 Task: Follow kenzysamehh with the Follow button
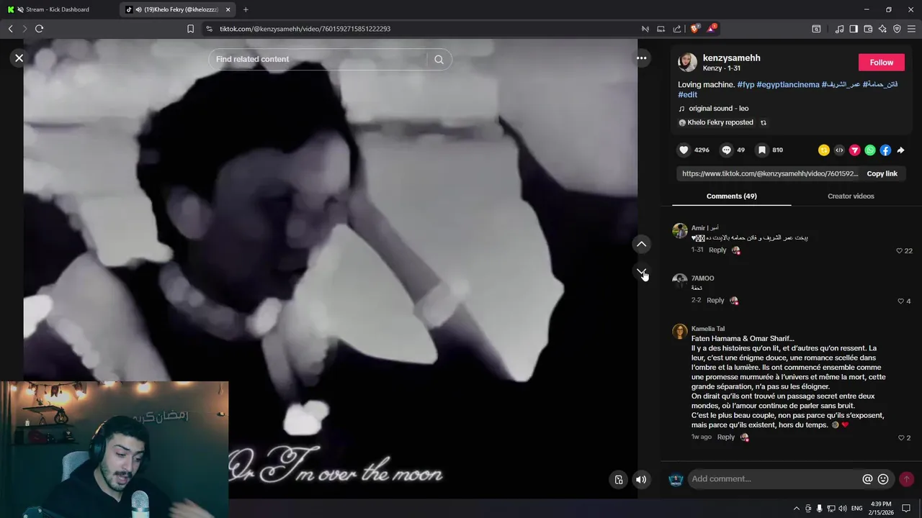pos(881,63)
